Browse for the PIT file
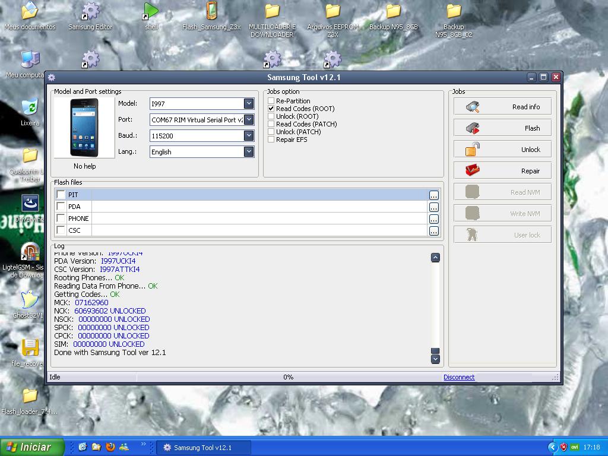This screenshot has height=456, width=608. 434,195
